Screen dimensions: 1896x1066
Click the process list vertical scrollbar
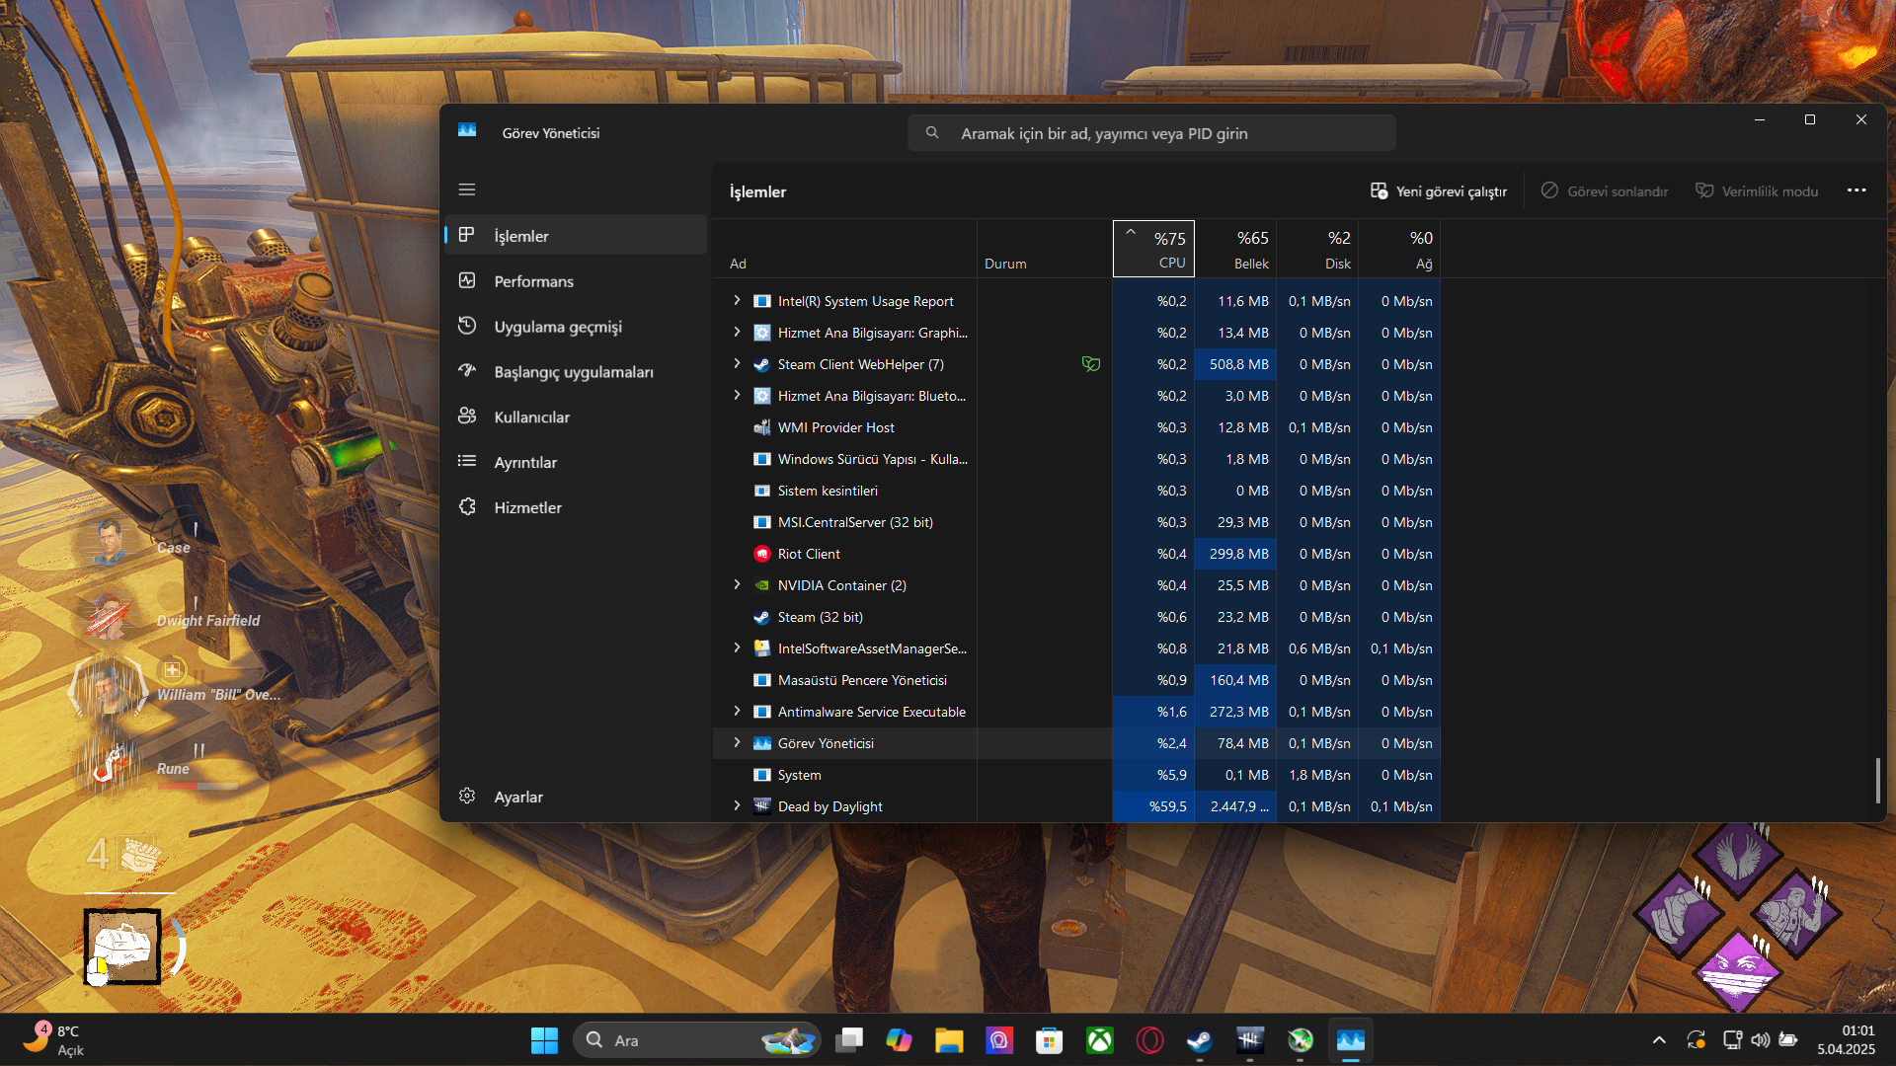[1877, 781]
